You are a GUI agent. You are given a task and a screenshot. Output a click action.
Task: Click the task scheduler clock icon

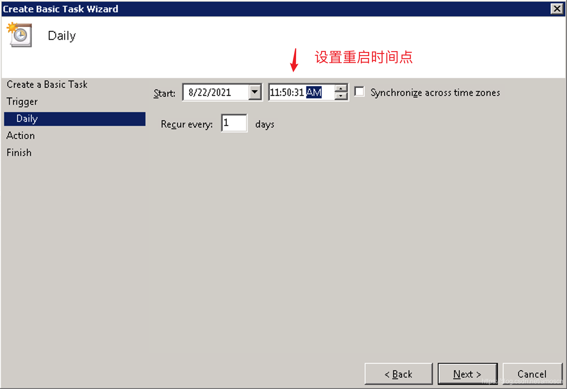19,35
